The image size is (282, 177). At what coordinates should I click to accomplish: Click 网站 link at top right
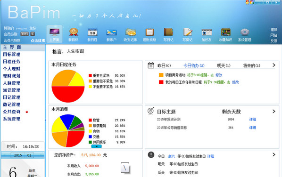coord(274,35)
